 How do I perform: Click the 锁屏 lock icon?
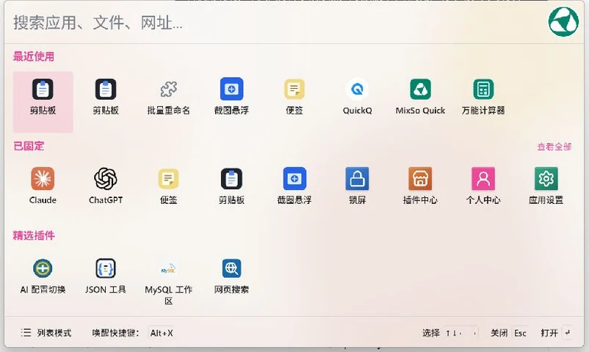click(357, 179)
